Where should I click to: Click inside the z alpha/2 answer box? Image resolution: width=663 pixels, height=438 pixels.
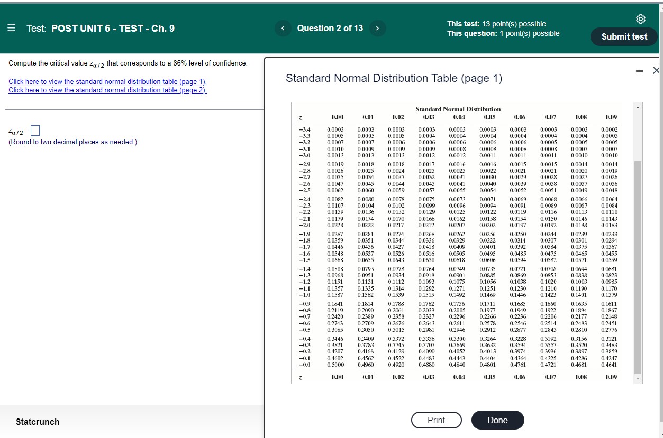(35, 130)
